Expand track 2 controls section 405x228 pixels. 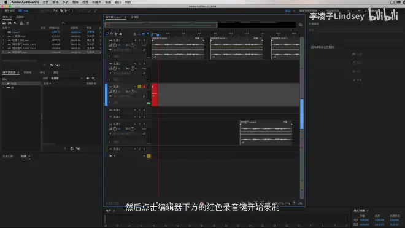pos(109,79)
